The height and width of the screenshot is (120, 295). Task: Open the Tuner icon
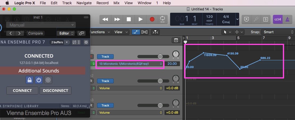[x=256, y=19]
